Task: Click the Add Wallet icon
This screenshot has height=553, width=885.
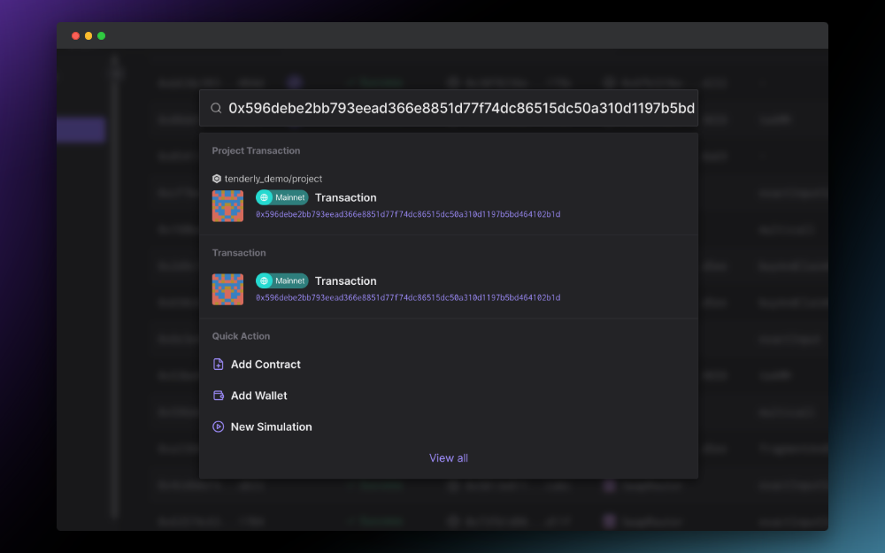Action: (x=219, y=396)
